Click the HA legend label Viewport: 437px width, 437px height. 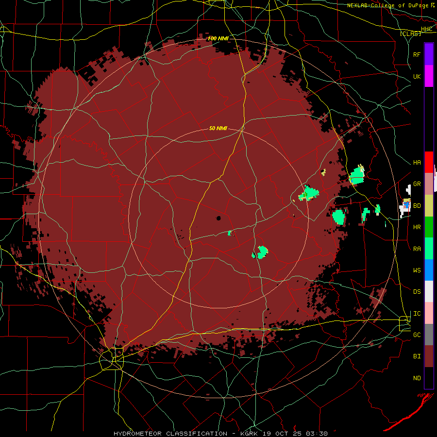pyautogui.click(x=417, y=162)
